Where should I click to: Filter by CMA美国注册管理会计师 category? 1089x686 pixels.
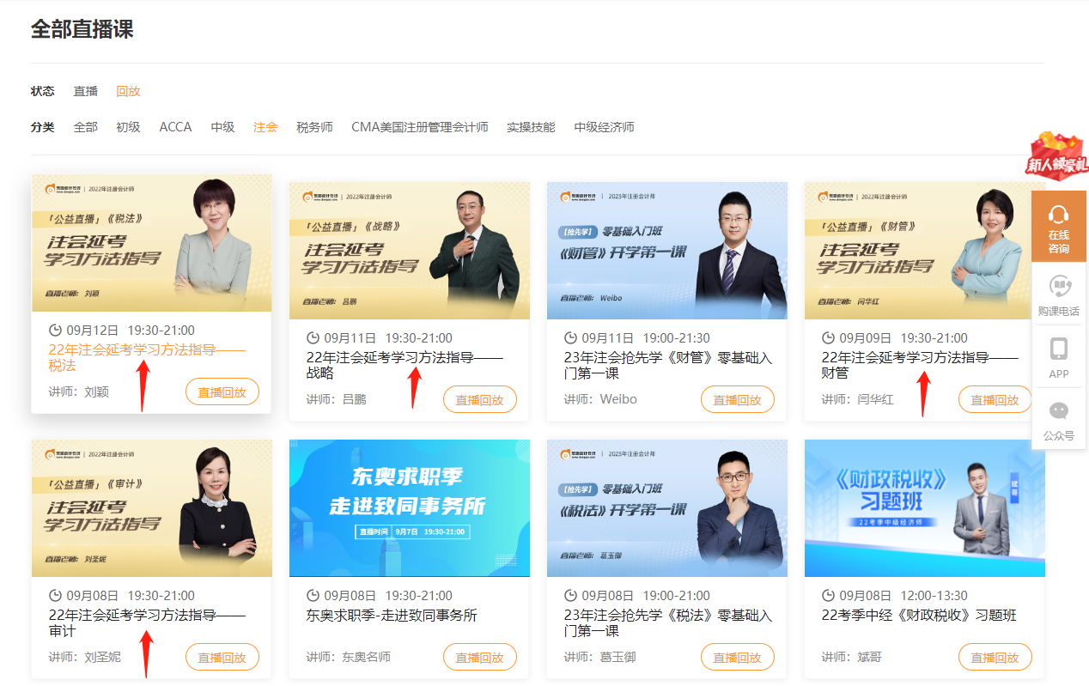click(x=419, y=127)
